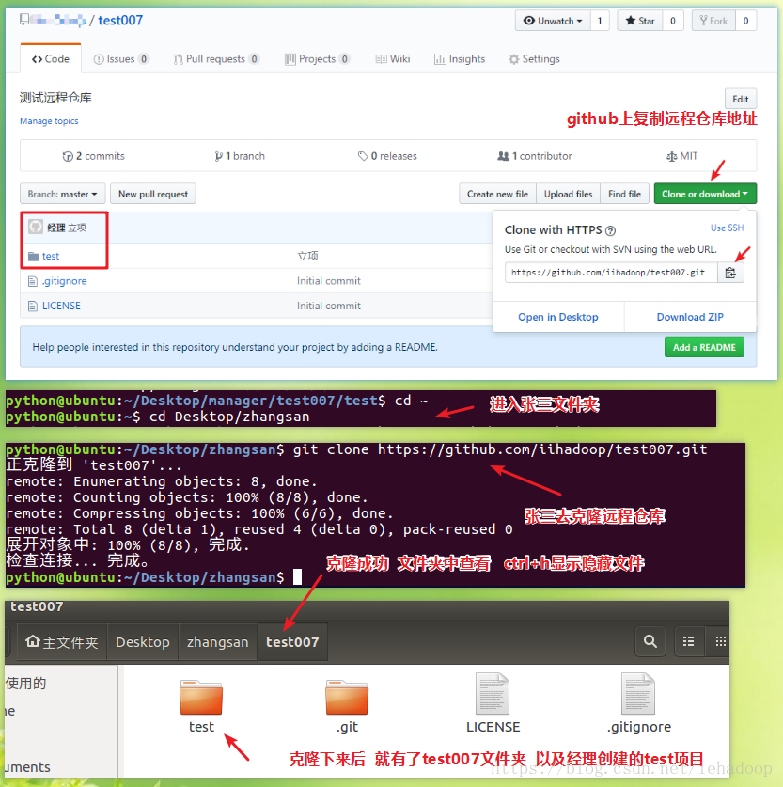Toggle the Clone or download dropdown
The width and height of the screenshot is (783, 787).
point(705,194)
